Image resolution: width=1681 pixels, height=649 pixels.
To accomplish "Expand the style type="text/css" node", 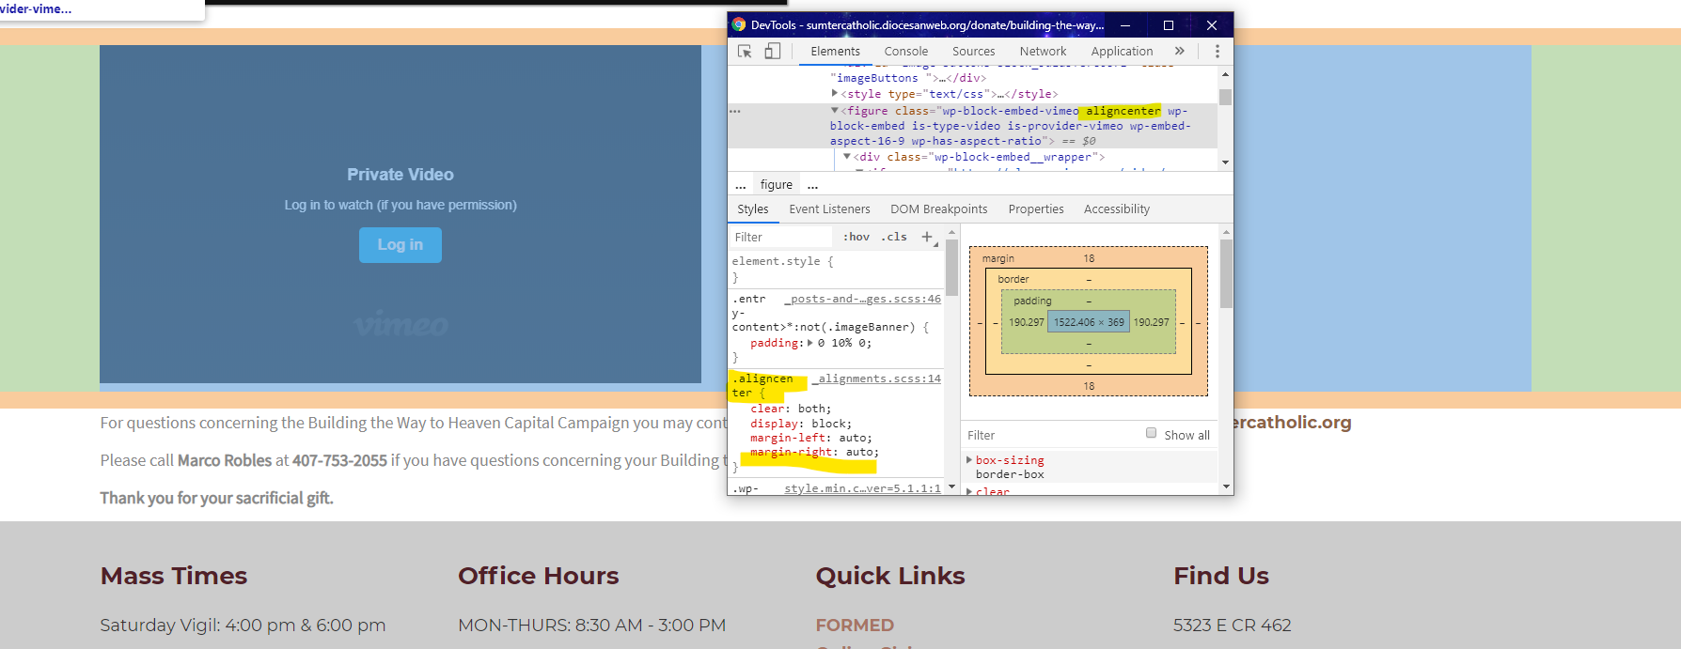I will point(834,94).
